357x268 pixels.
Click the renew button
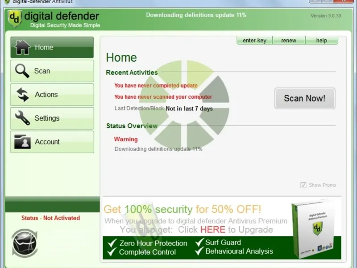(289, 40)
